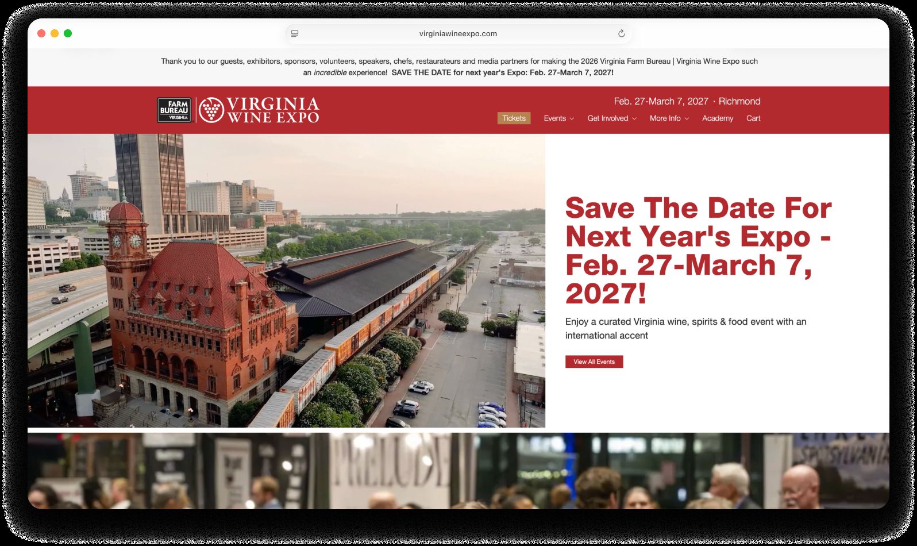Click the Save The Date headline
917x546 pixels.
(x=698, y=250)
